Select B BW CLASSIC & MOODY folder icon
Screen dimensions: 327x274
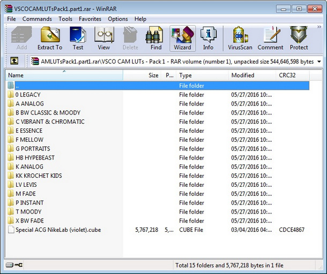point(11,112)
